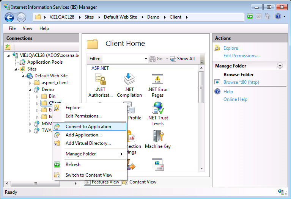
Task: Choose Convert to Application in context menu
Action: [88, 127]
